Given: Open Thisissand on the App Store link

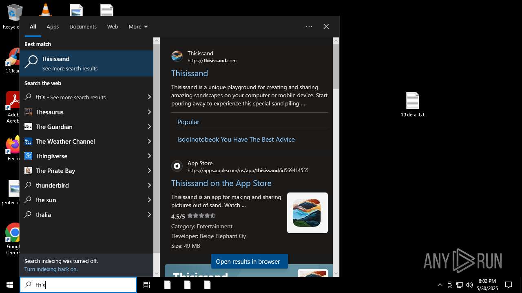Looking at the screenshot, I should point(221,183).
